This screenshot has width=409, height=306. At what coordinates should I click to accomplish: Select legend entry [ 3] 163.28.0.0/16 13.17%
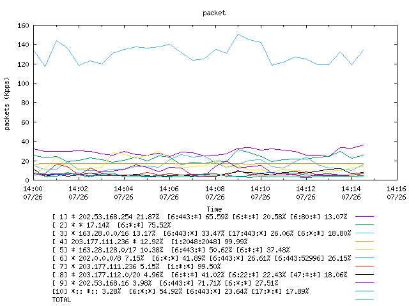[201, 233]
